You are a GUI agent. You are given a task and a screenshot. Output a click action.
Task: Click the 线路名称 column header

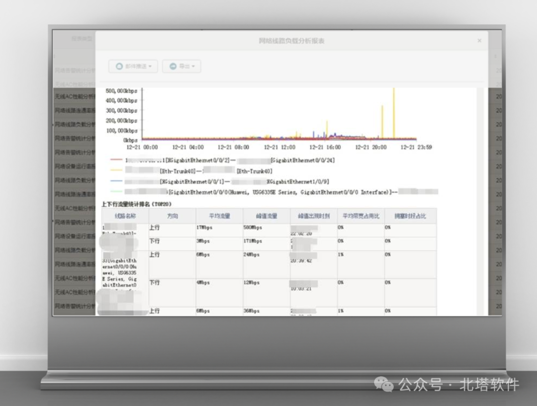click(x=125, y=216)
